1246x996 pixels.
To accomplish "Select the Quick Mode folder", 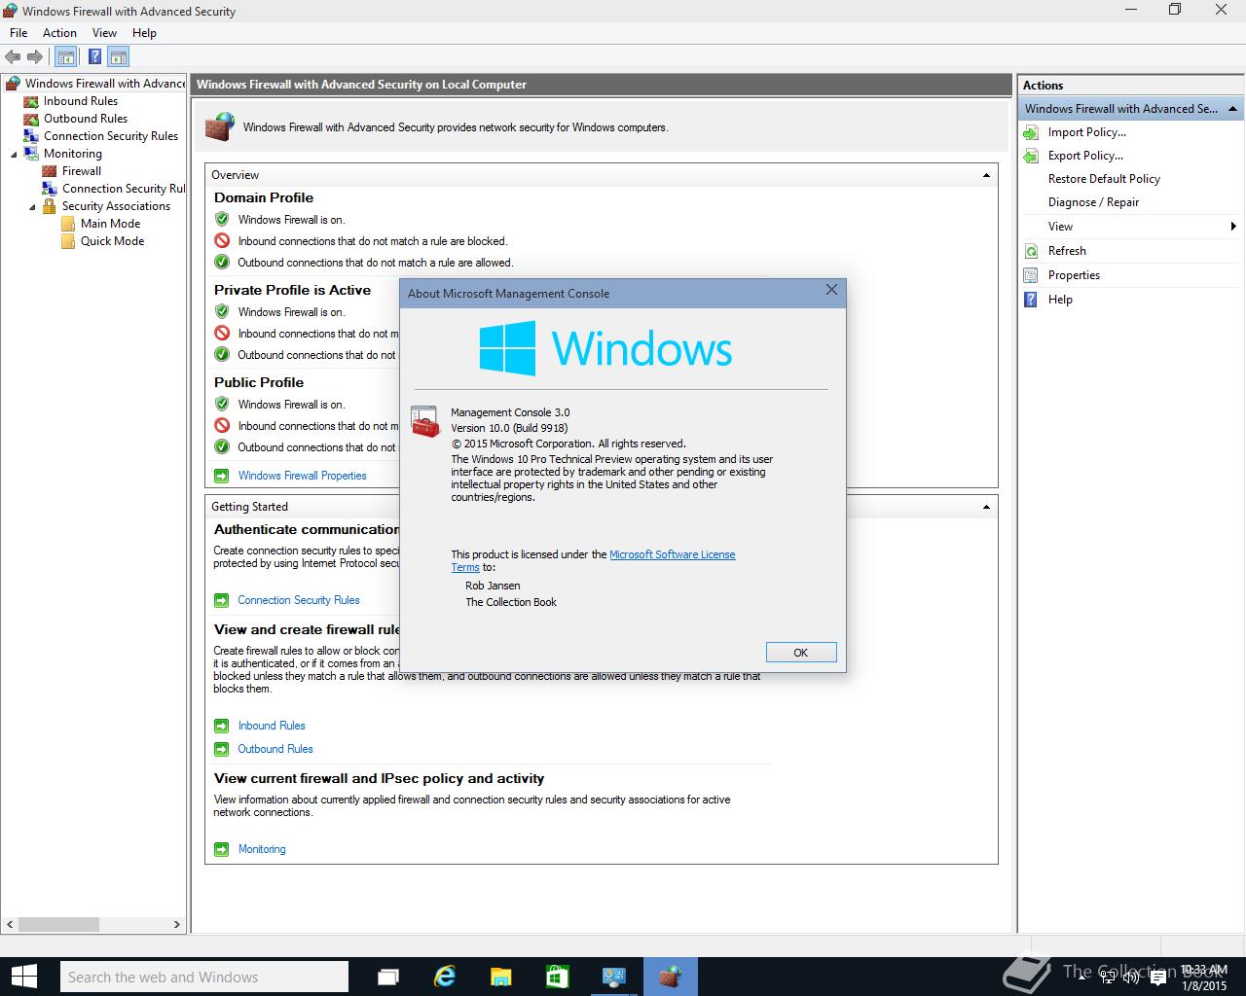I will tap(112, 241).
